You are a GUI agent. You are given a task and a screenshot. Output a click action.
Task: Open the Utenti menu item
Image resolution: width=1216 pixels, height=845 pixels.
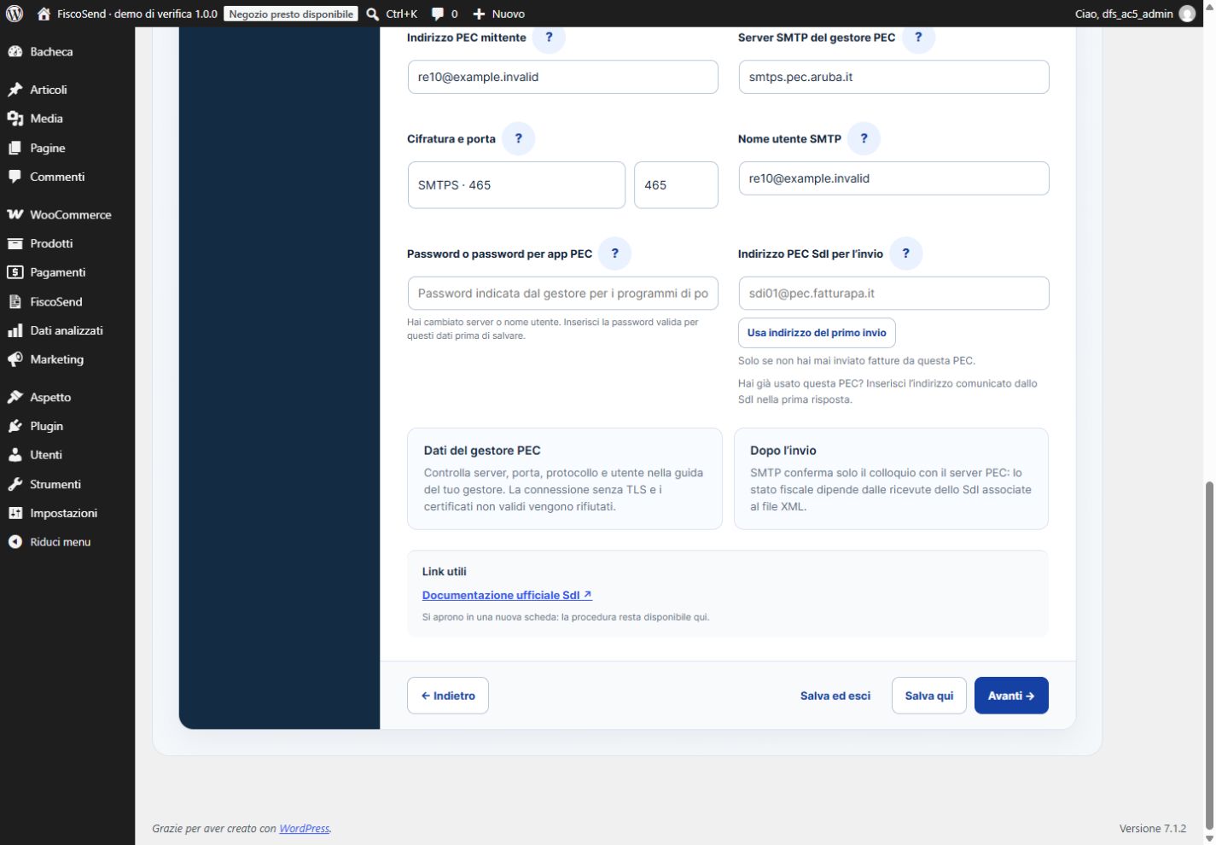(67, 455)
